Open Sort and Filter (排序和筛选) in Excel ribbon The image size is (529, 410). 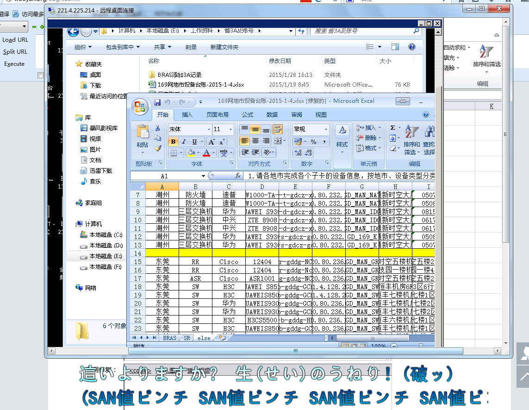pos(411,140)
